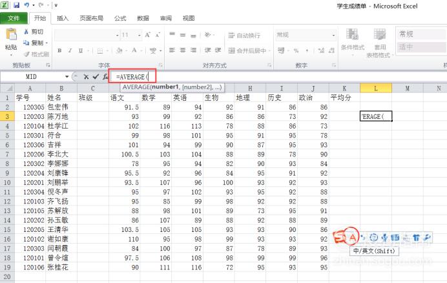Cancel formula entry with X button
This screenshot has width=447, height=283.
86,76
